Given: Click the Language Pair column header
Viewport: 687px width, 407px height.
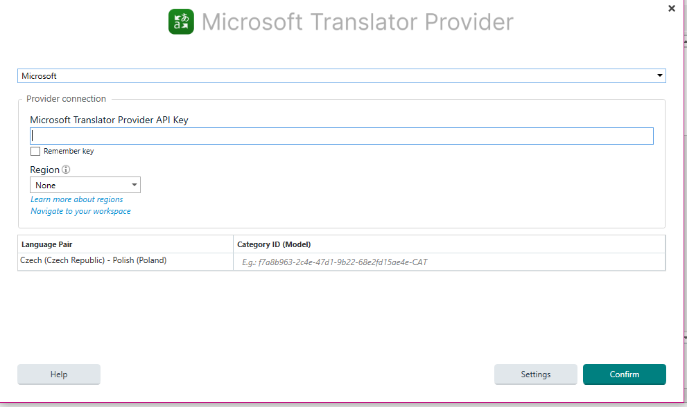Looking at the screenshot, I should pos(125,244).
